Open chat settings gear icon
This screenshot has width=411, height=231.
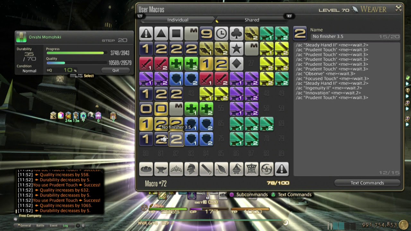[x=83, y=226]
